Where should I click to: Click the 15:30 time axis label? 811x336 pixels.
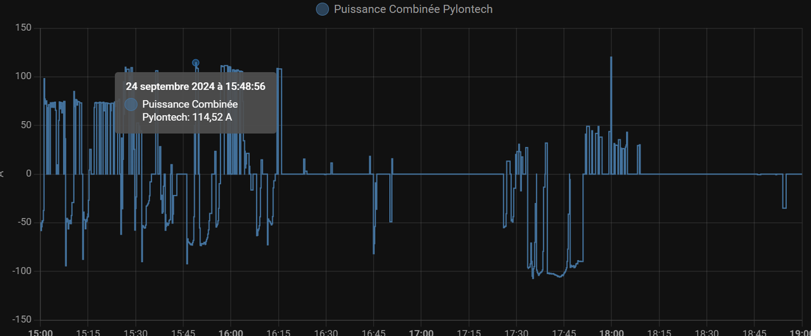tap(136, 332)
